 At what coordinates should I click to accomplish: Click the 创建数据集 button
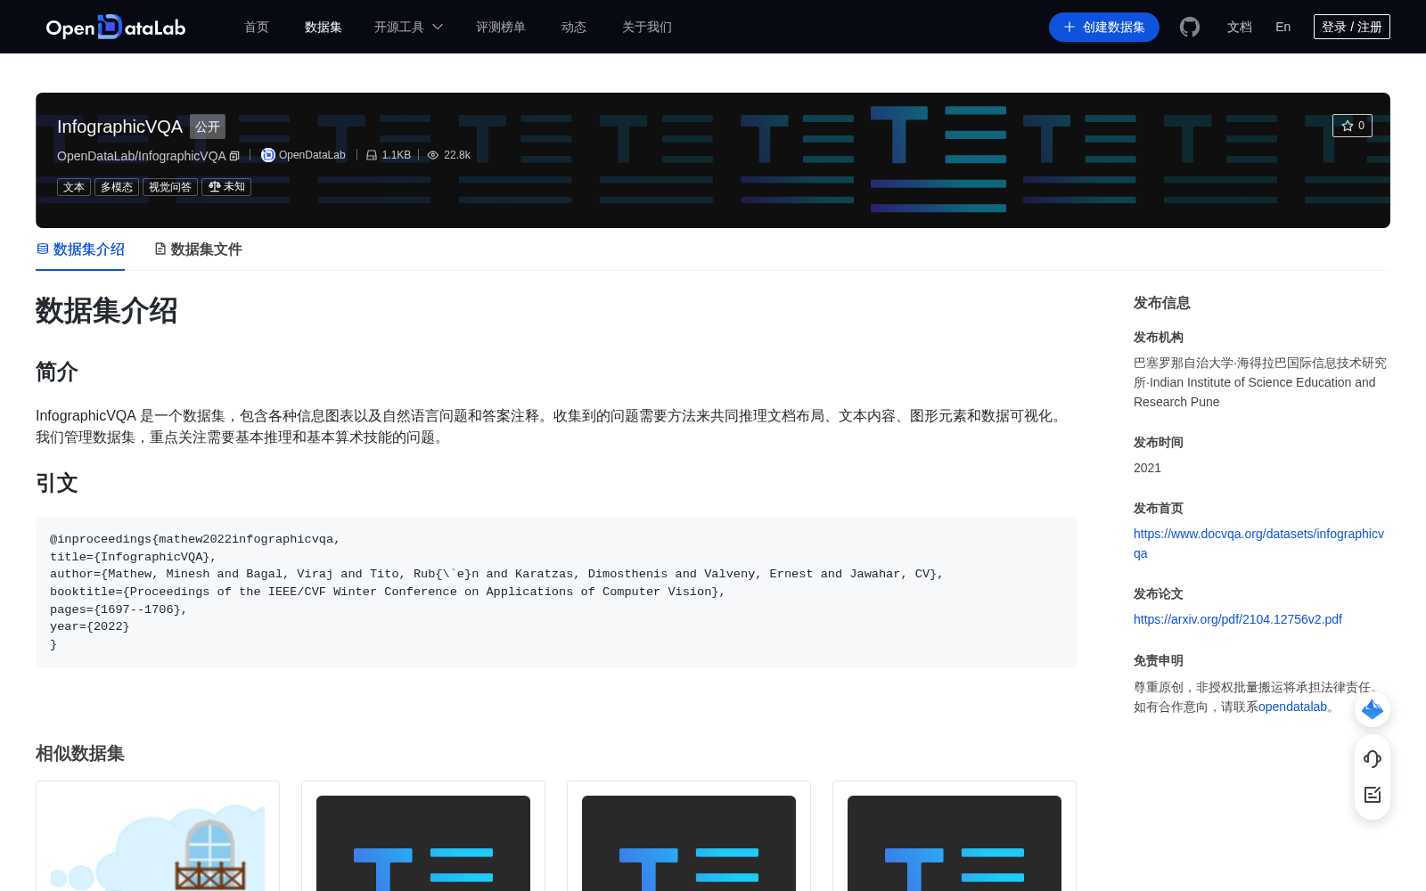(x=1104, y=27)
